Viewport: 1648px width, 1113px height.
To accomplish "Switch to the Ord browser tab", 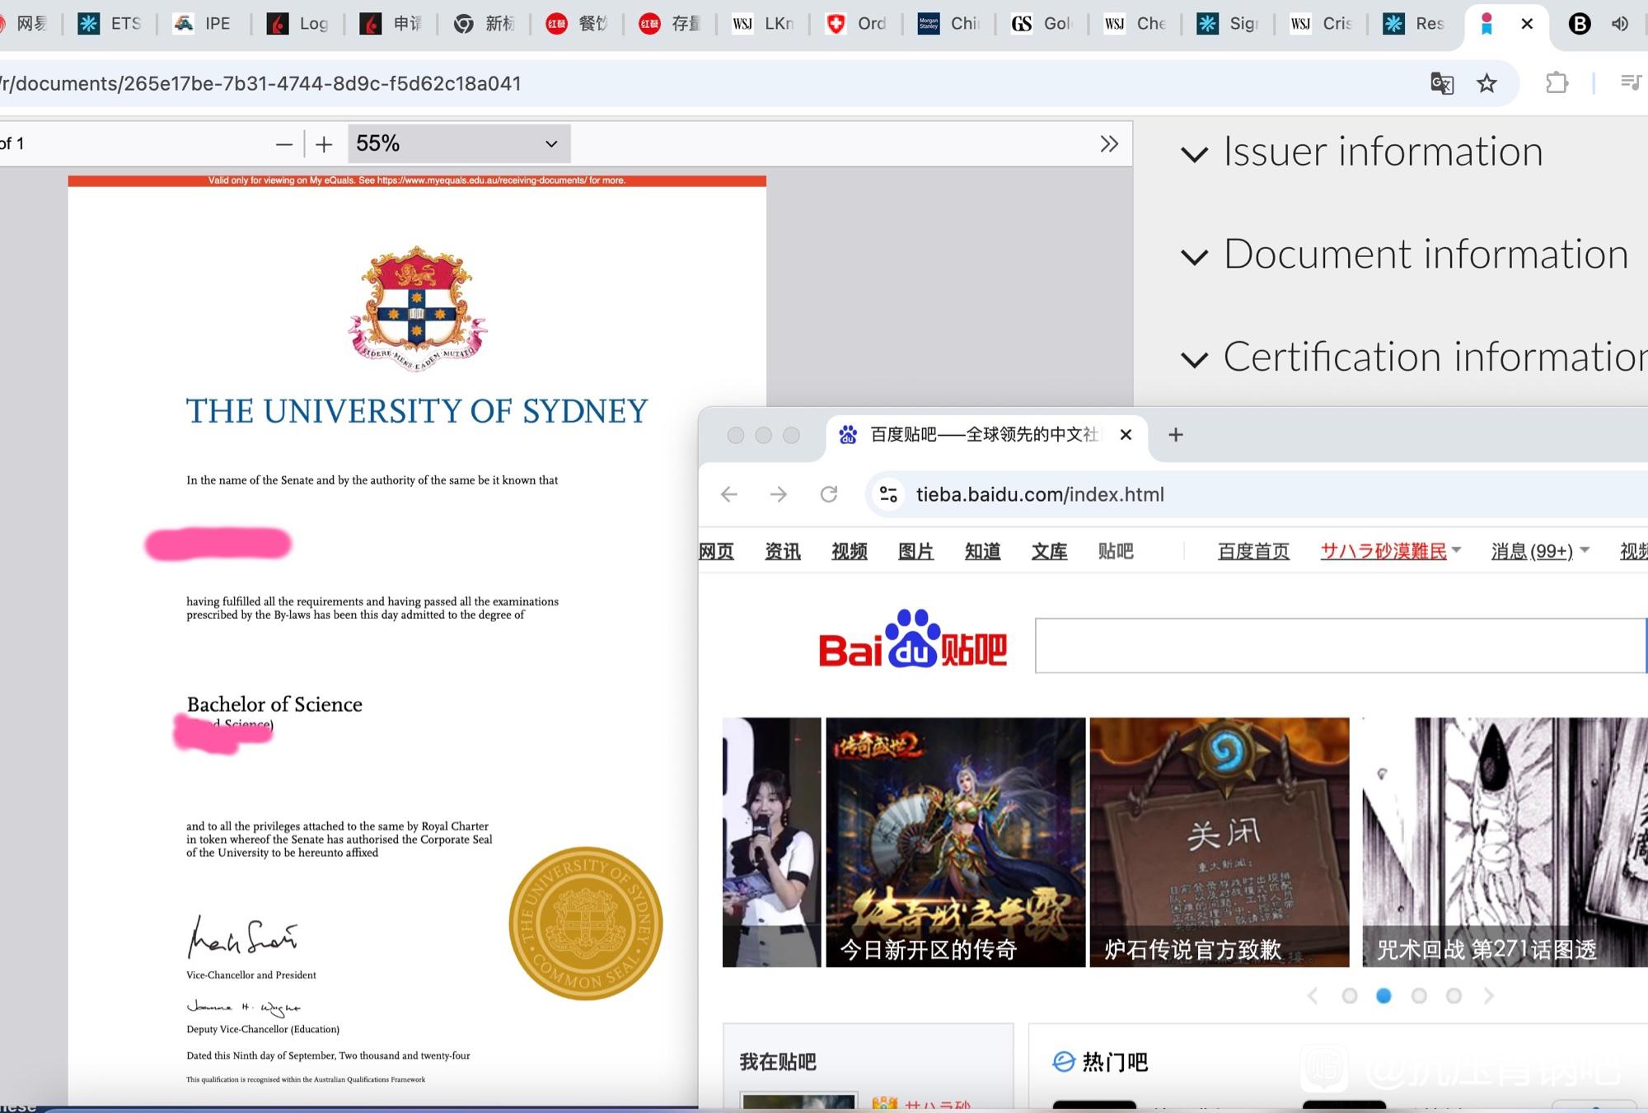I will coord(857,24).
